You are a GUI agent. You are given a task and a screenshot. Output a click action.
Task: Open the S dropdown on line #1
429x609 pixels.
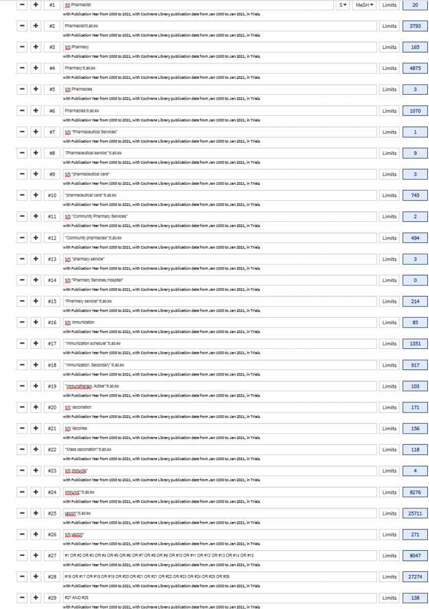pos(341,5)
